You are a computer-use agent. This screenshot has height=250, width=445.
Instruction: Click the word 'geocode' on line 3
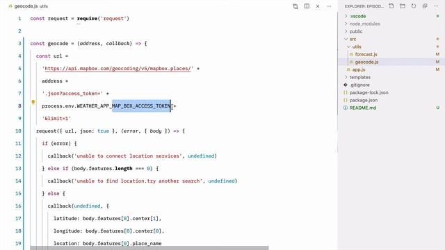58,44
